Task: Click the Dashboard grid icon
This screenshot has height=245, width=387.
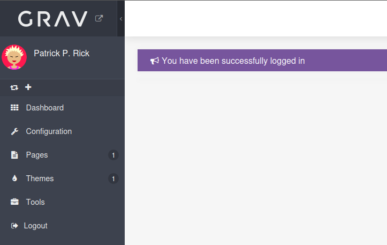Action: (14, 108)
